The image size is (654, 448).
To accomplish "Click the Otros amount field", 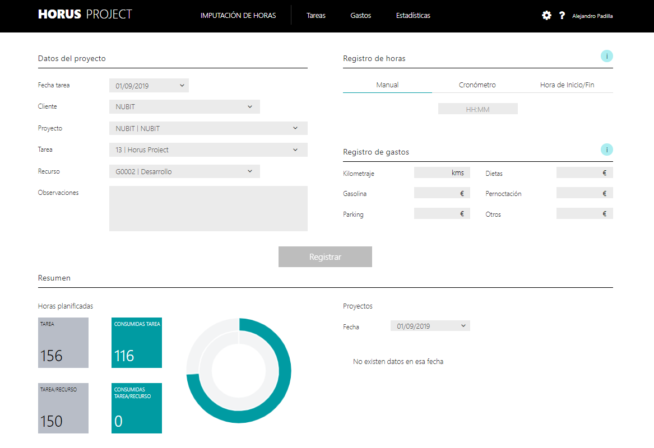I will (585, 213).
